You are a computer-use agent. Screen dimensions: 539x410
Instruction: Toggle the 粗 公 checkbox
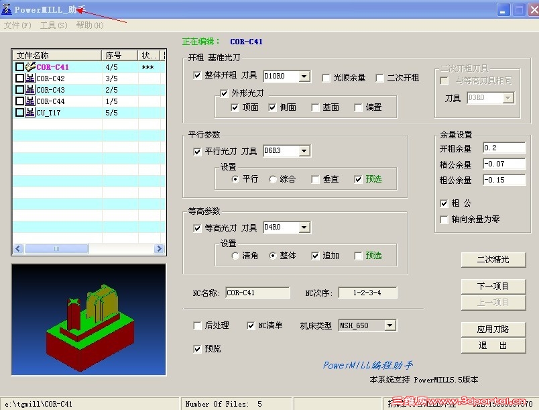[444, 203]
